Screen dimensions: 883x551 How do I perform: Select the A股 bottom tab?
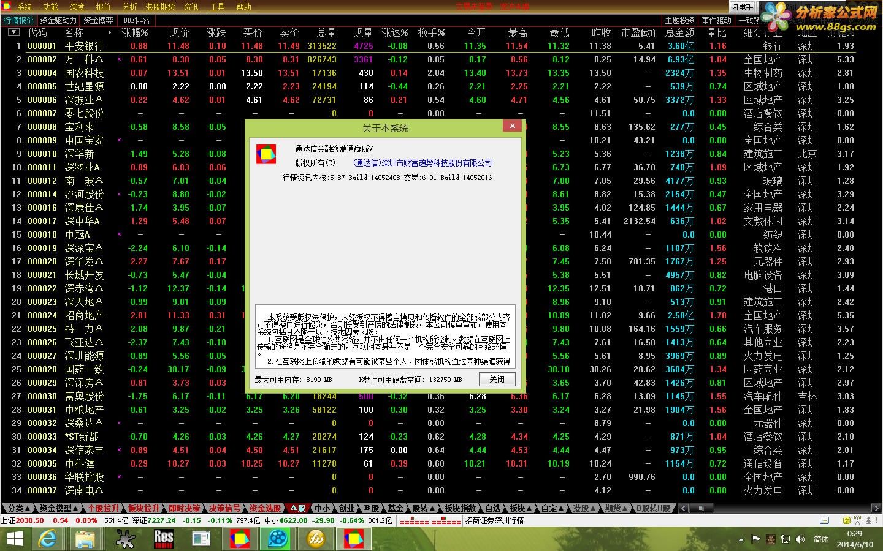pyautogui.click(x=298, y=508)
